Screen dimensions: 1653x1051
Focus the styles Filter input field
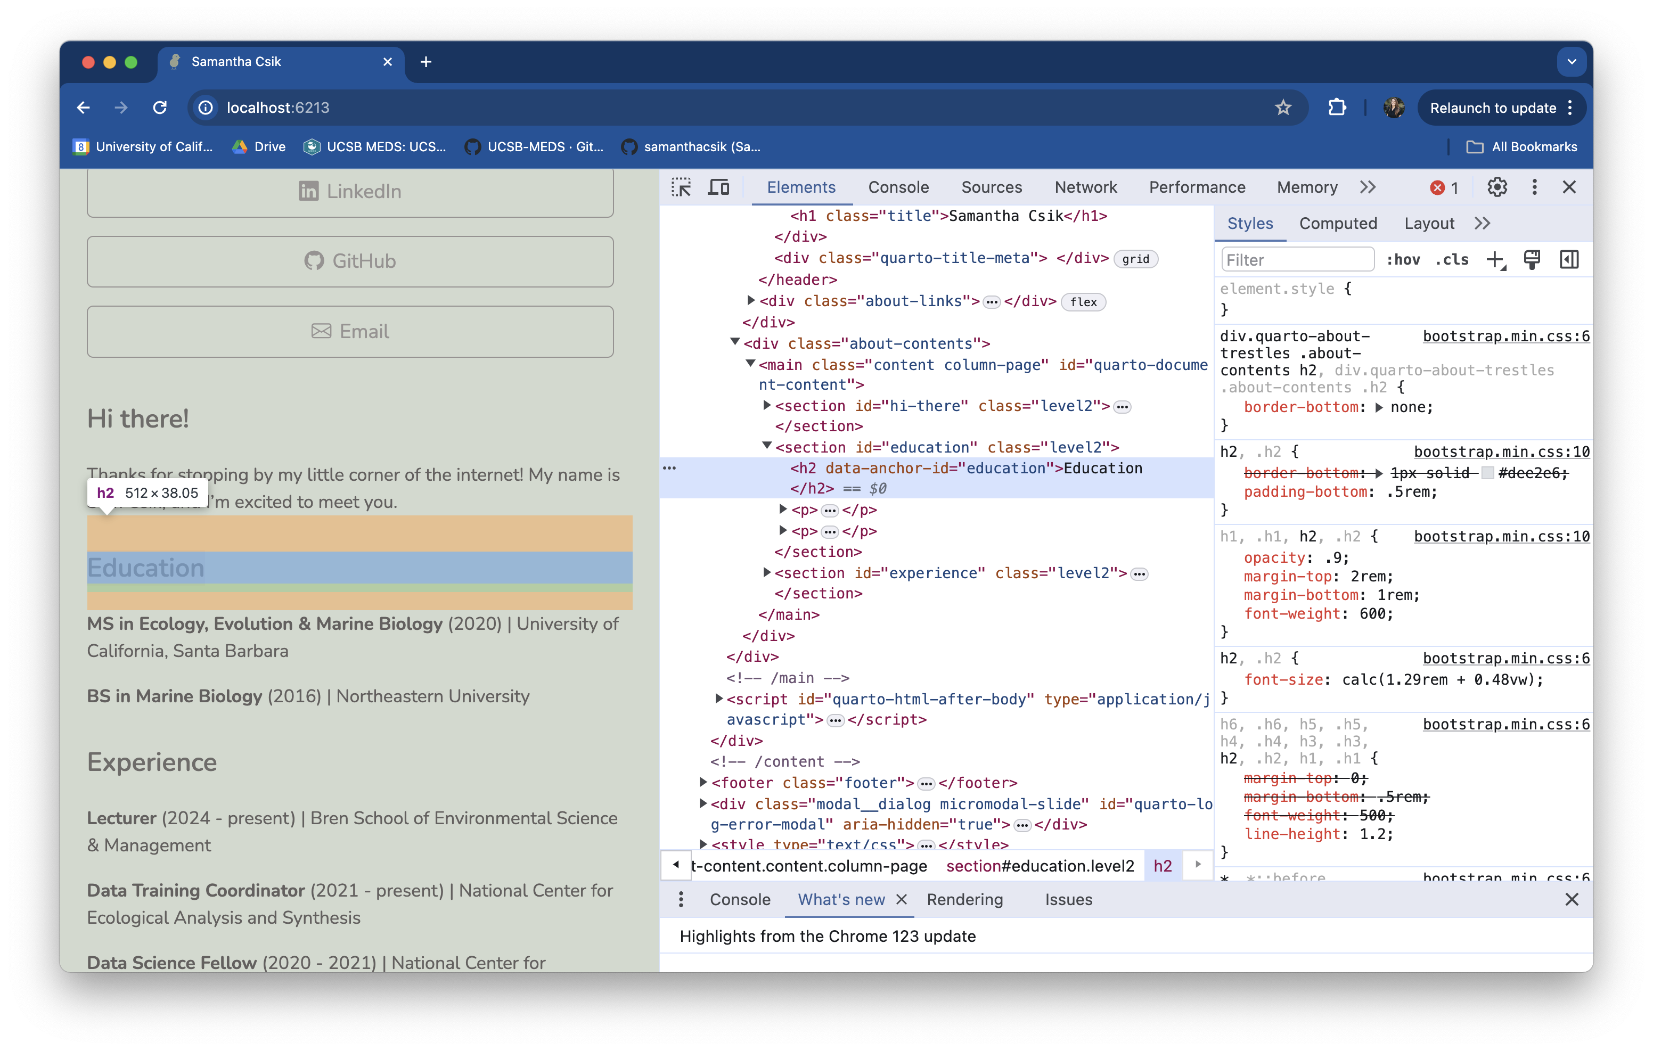(x=1297, y=259)
